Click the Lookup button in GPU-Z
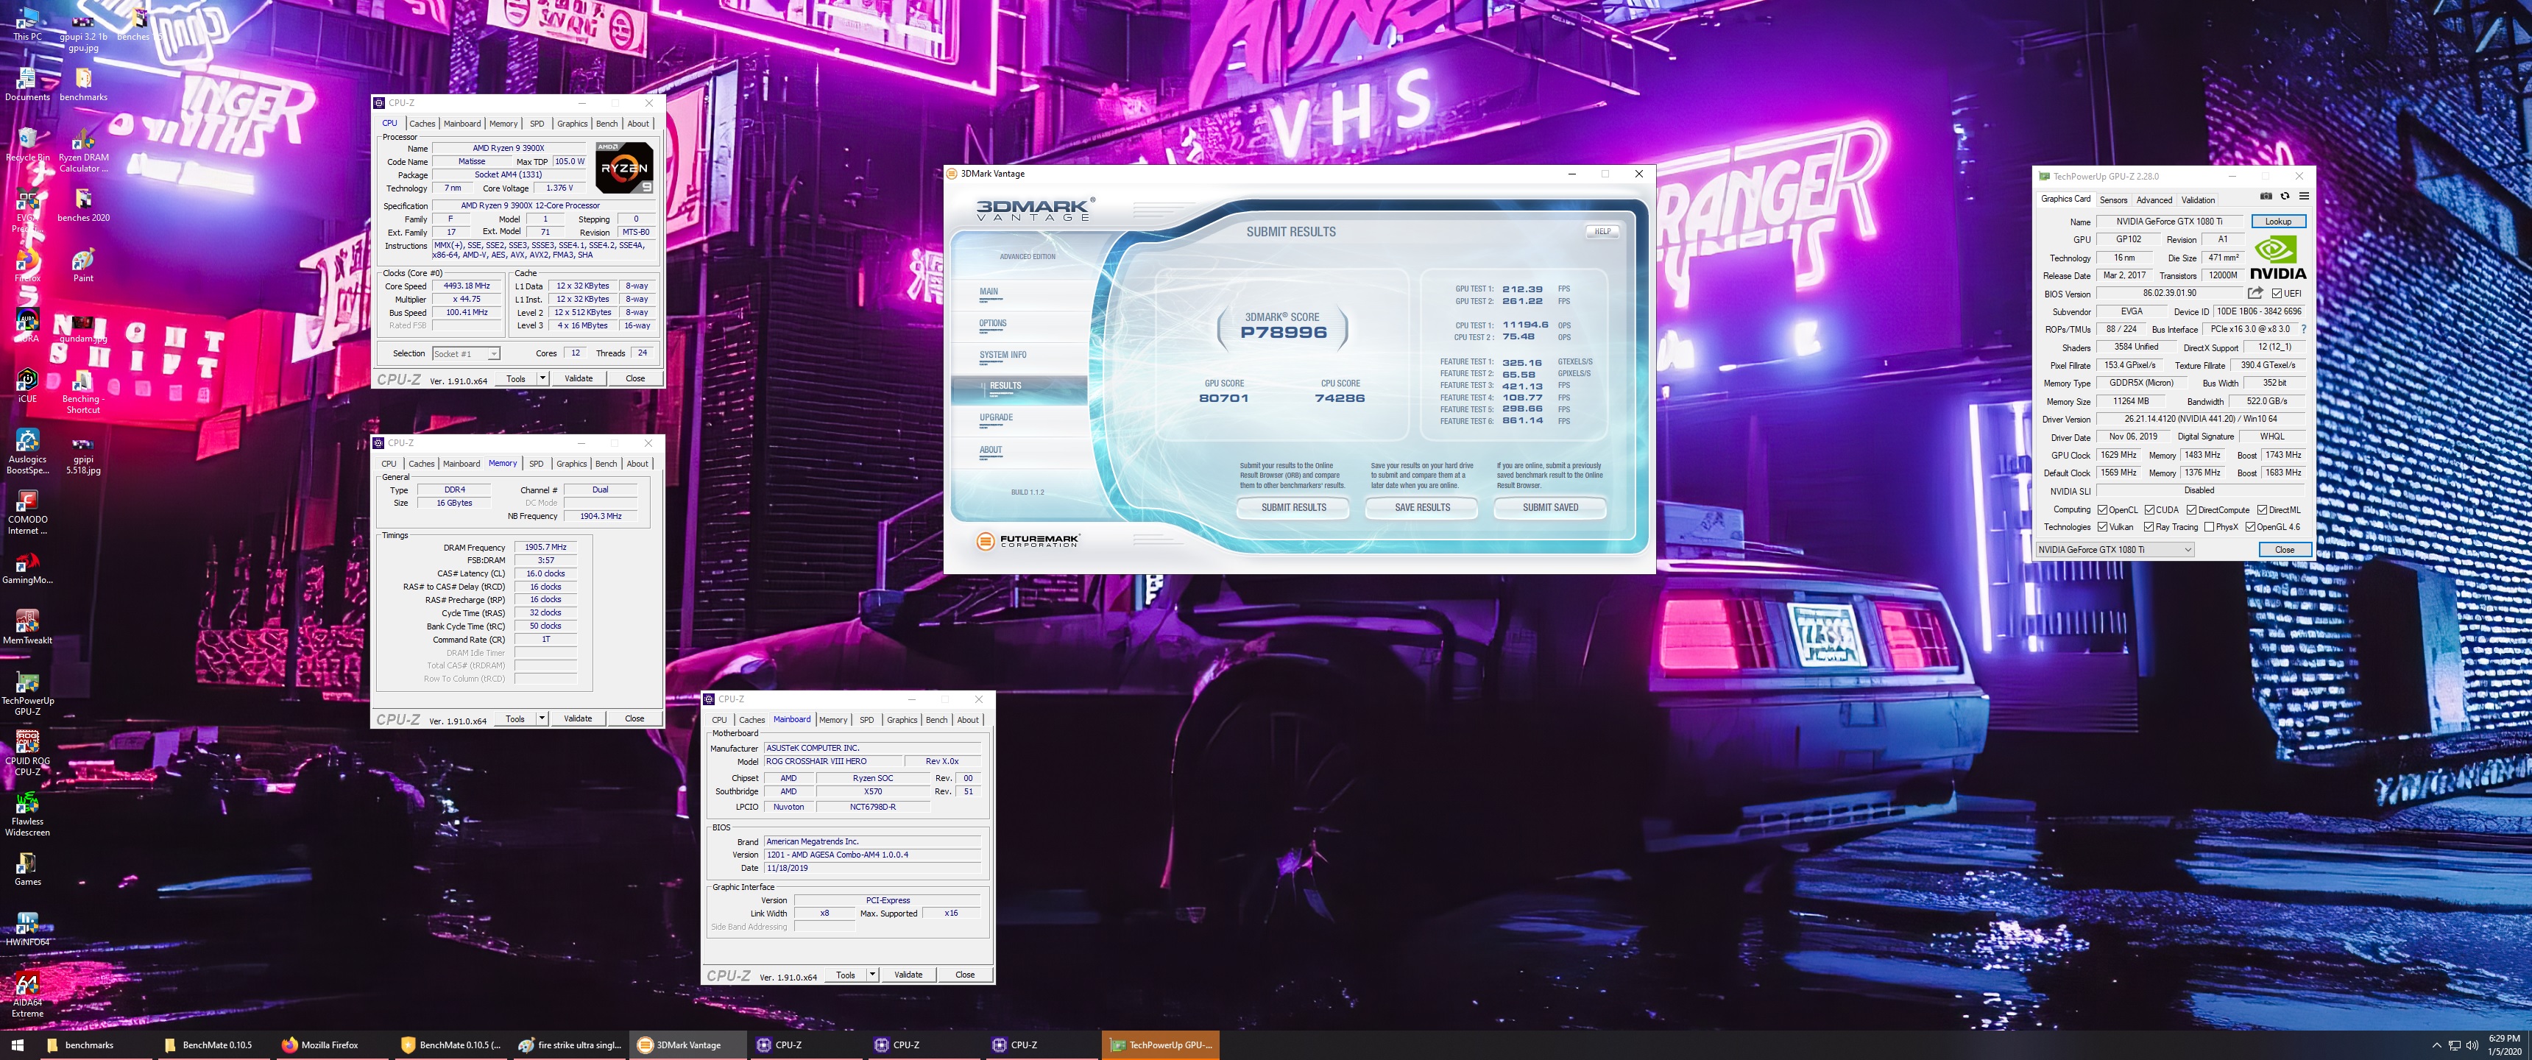 click(2277, 222)
